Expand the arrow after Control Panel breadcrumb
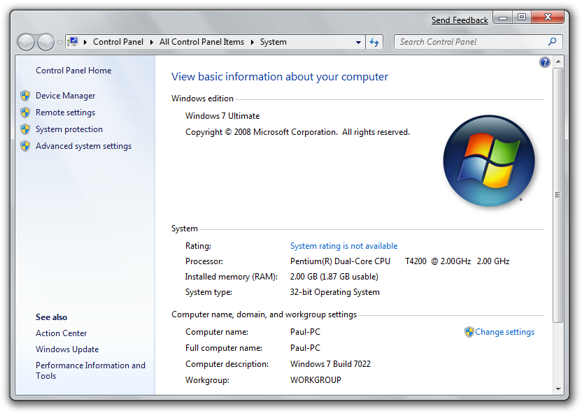The image size is (582, 413). [x=151, y=42]
